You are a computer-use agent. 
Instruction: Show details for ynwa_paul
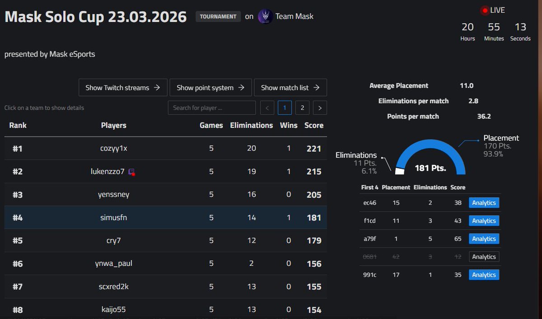coord(166,264)
